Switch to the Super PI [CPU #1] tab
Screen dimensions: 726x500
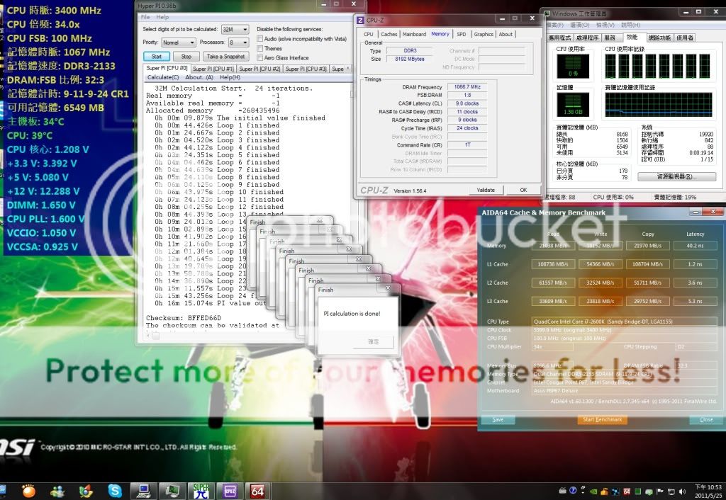213,69
